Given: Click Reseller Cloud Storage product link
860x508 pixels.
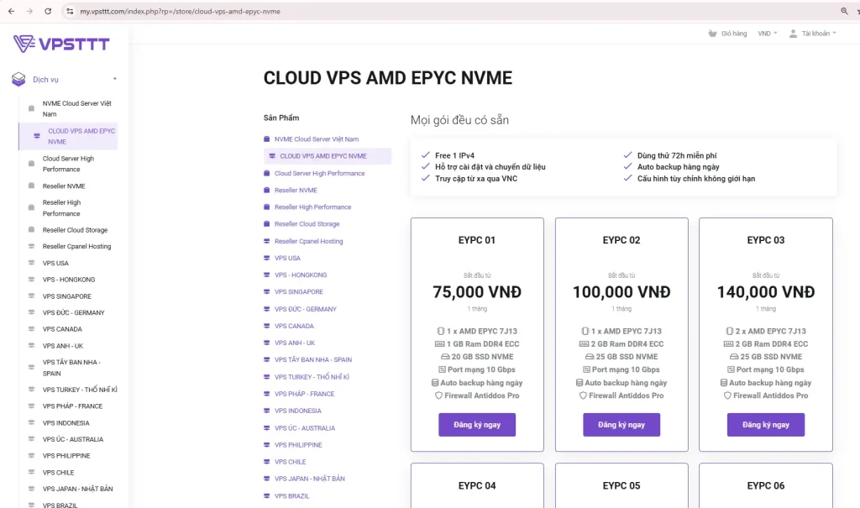Looking at the screenshot, I should click(x=307, y=224).
